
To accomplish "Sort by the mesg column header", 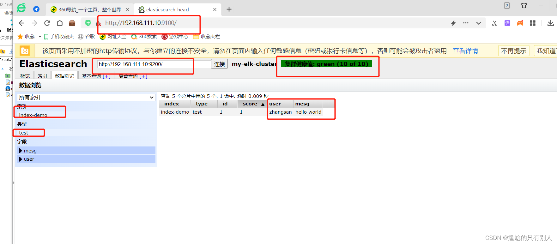I will [308, 104].
